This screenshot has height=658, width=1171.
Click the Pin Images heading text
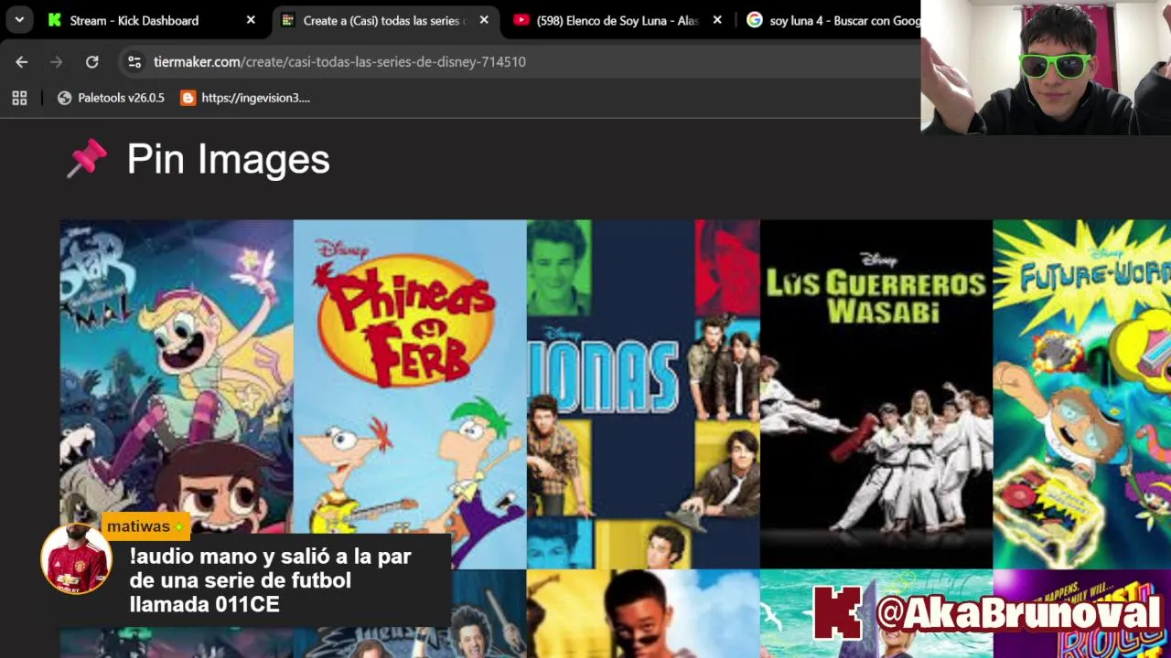click(228, 159)
